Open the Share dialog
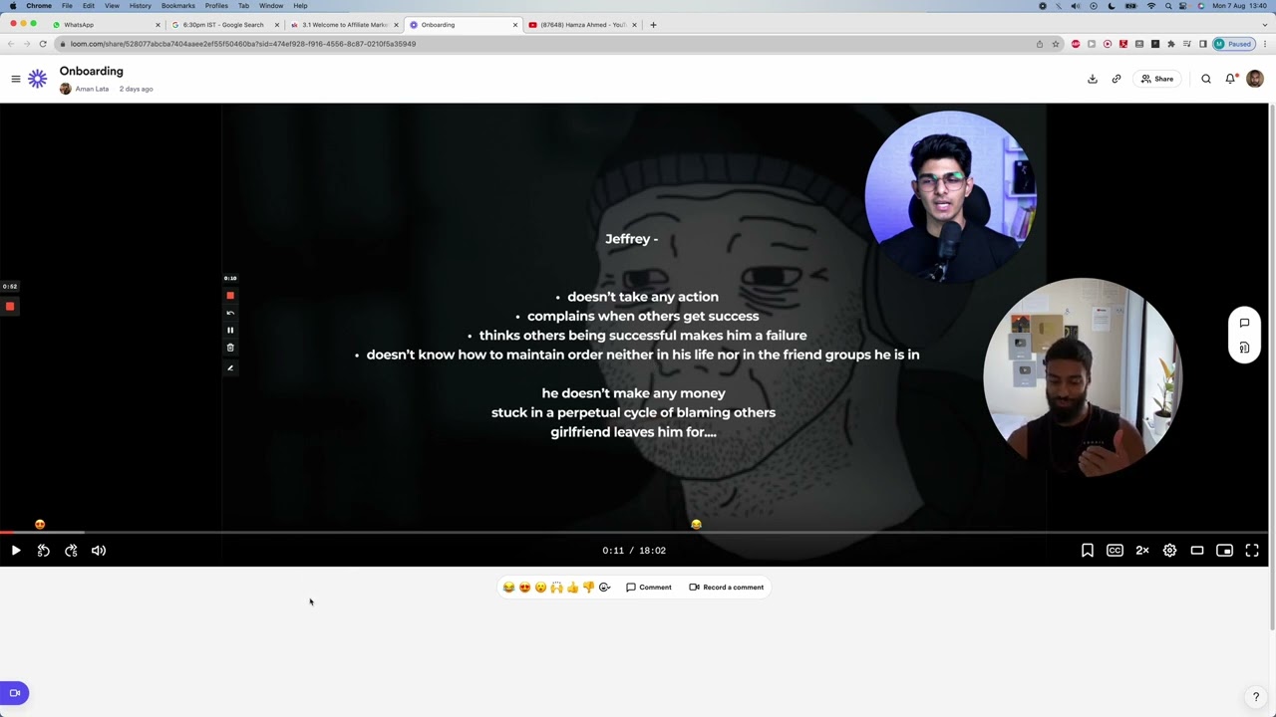Screen dimensions: 1276x717 (x=1157, y=79)
